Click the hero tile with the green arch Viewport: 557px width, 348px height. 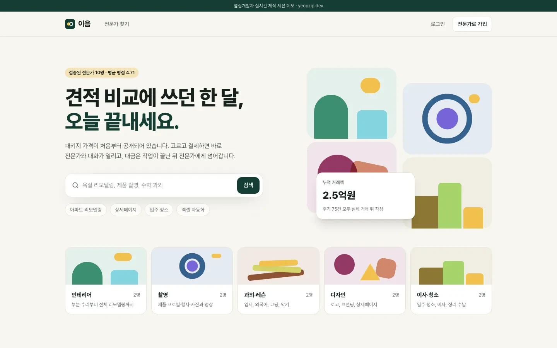[352, 103]
